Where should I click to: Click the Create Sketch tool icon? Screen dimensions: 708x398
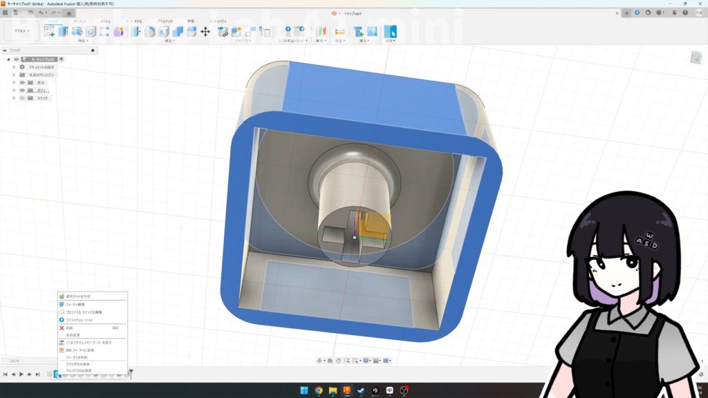(50, 31)
